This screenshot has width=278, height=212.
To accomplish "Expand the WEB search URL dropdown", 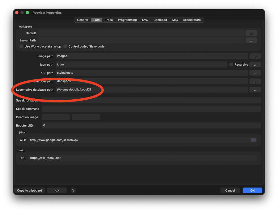I will (x=253, y=140).
